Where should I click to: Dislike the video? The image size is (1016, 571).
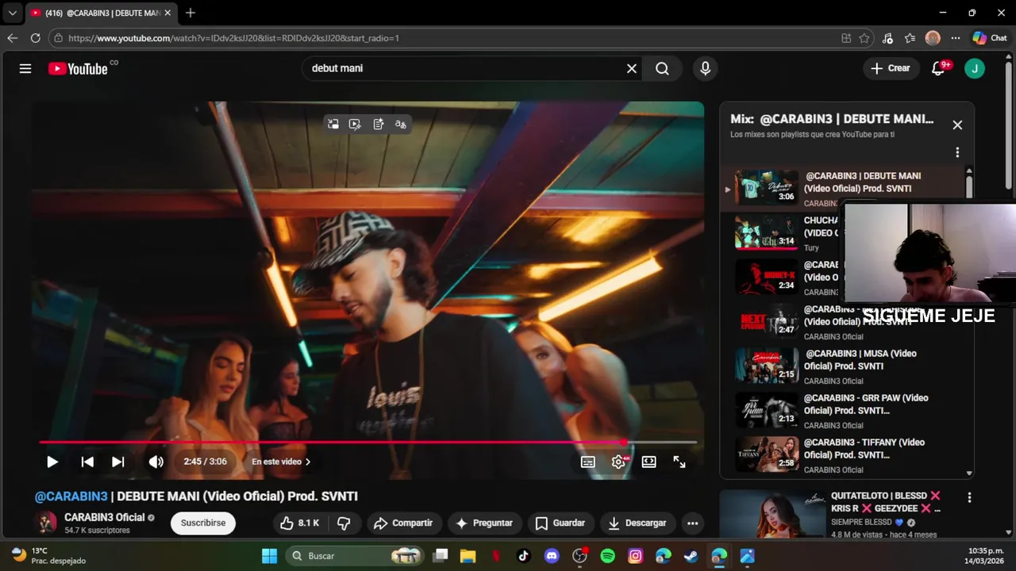(x=344, y=523)
